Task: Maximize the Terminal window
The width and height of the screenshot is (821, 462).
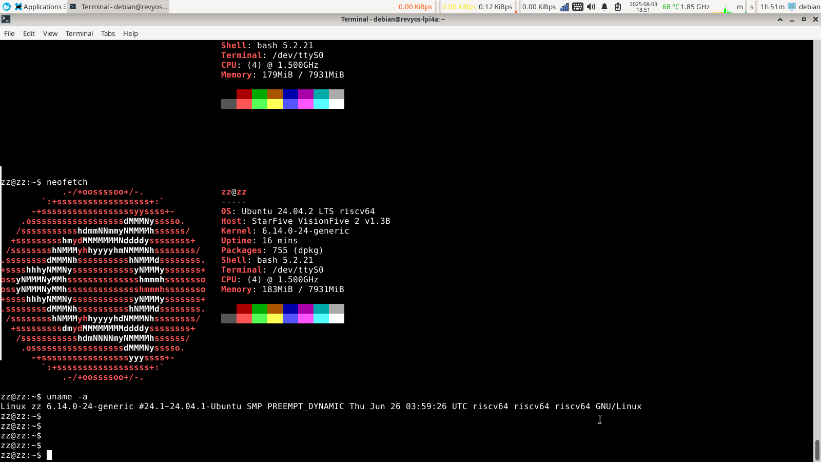Action: point(804,19)
